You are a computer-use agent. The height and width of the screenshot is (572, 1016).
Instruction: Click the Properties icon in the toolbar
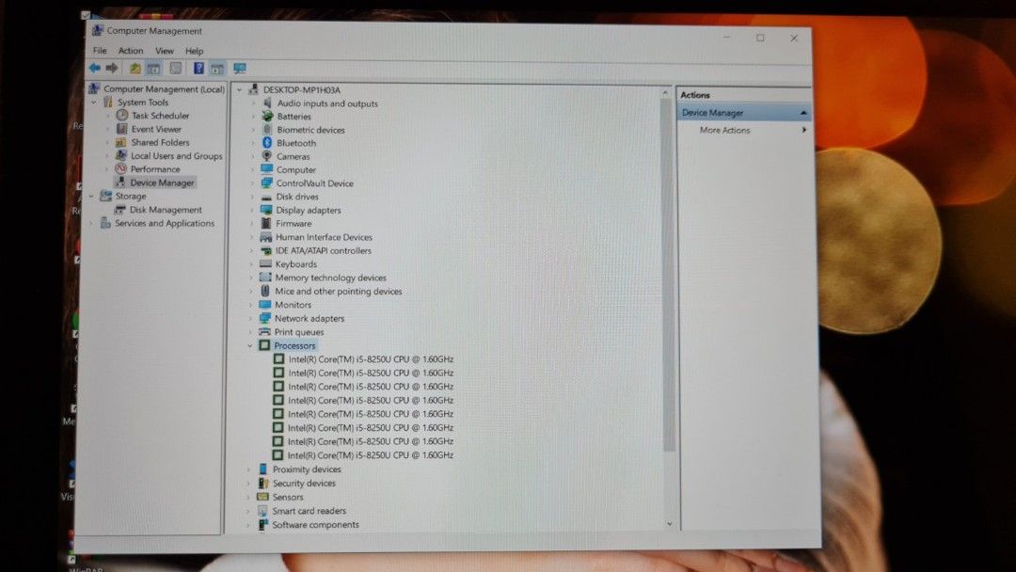(x=176, y=68)
